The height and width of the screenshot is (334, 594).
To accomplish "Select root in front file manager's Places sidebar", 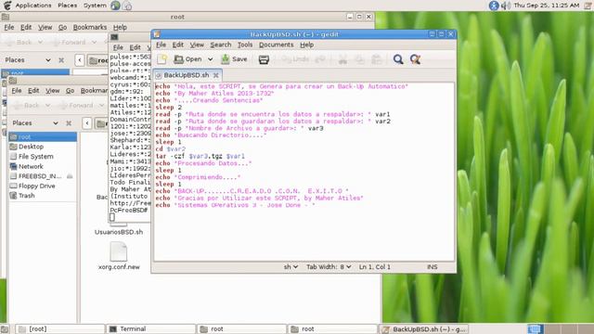I will click(x=43, y=136).
